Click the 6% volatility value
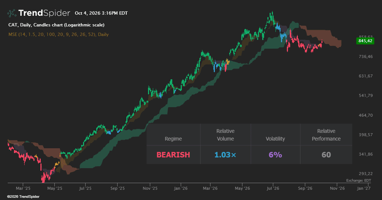The width and height of the screenshot is (382, 200). pyautogui.click(x=275, y=155)
